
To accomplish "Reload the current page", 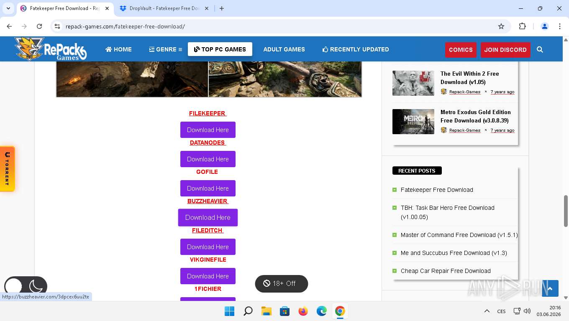I will [x=39, y=26].
